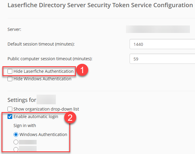Click the red annotation marker numbered 2
195x154 pixels.
(70, 117)
